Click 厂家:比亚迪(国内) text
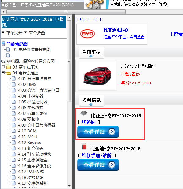Image resolution: width=183 pixels, height=189 pixels. (x=139, y=66)
